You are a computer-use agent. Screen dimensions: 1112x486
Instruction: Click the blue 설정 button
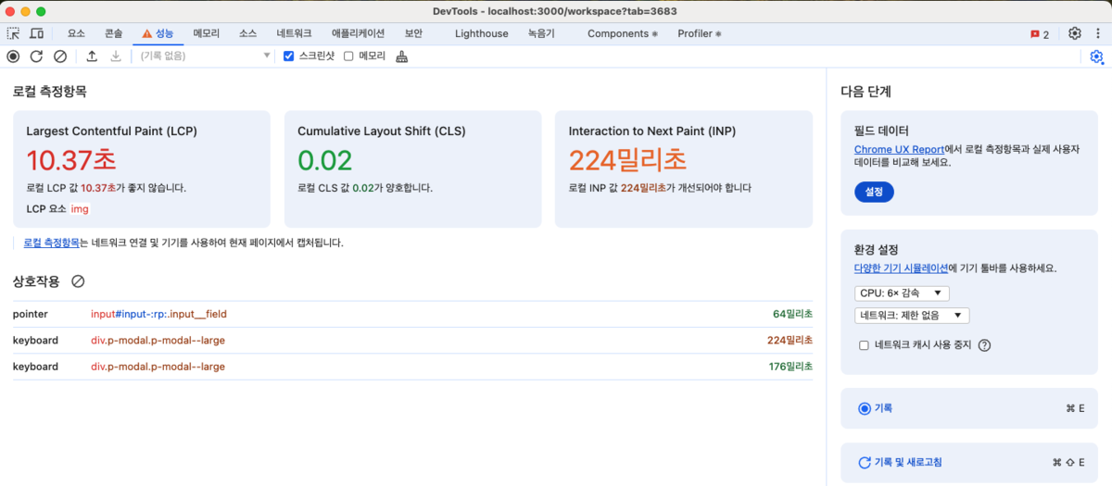[x=874, y=192]
